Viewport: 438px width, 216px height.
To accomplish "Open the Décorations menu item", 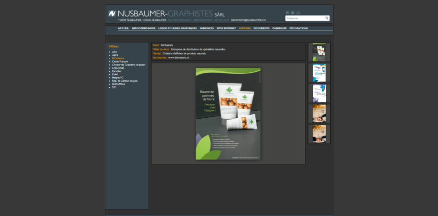I will click(x=298, y=28).
